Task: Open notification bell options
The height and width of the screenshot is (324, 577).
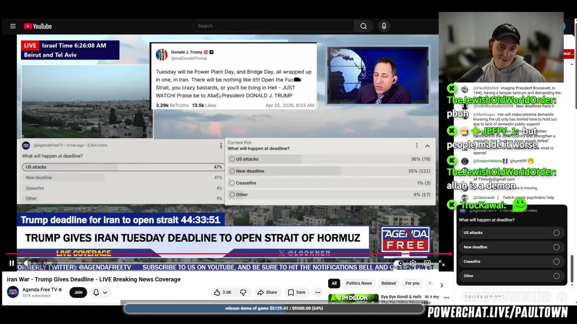Action: pyautogui.click(x=96, y=292)
